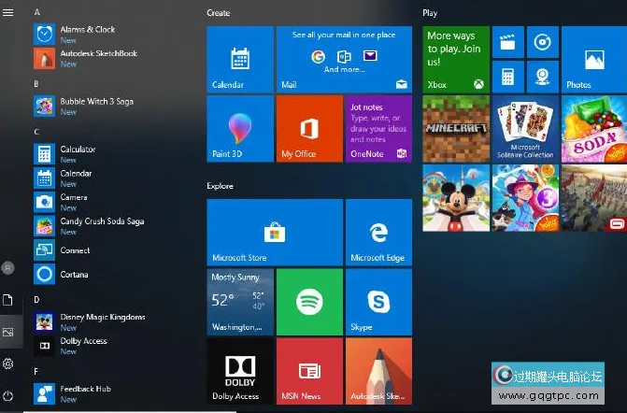Open the Mail tile

344,60
